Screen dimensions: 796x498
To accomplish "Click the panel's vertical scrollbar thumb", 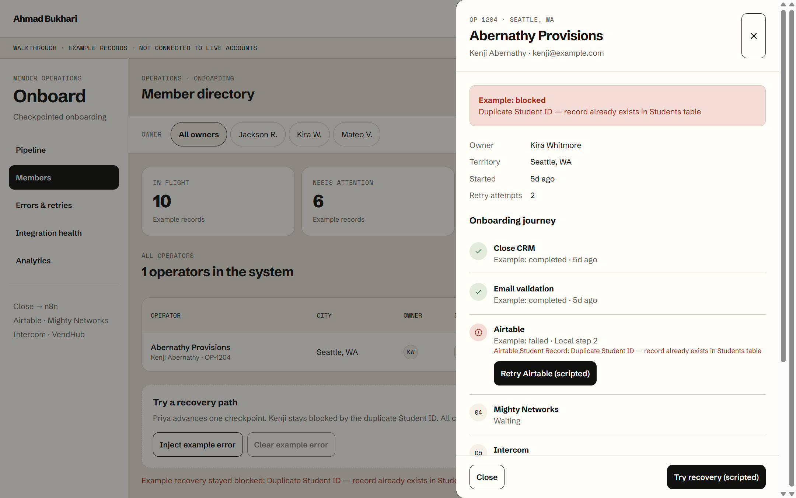I will point(783,186).
